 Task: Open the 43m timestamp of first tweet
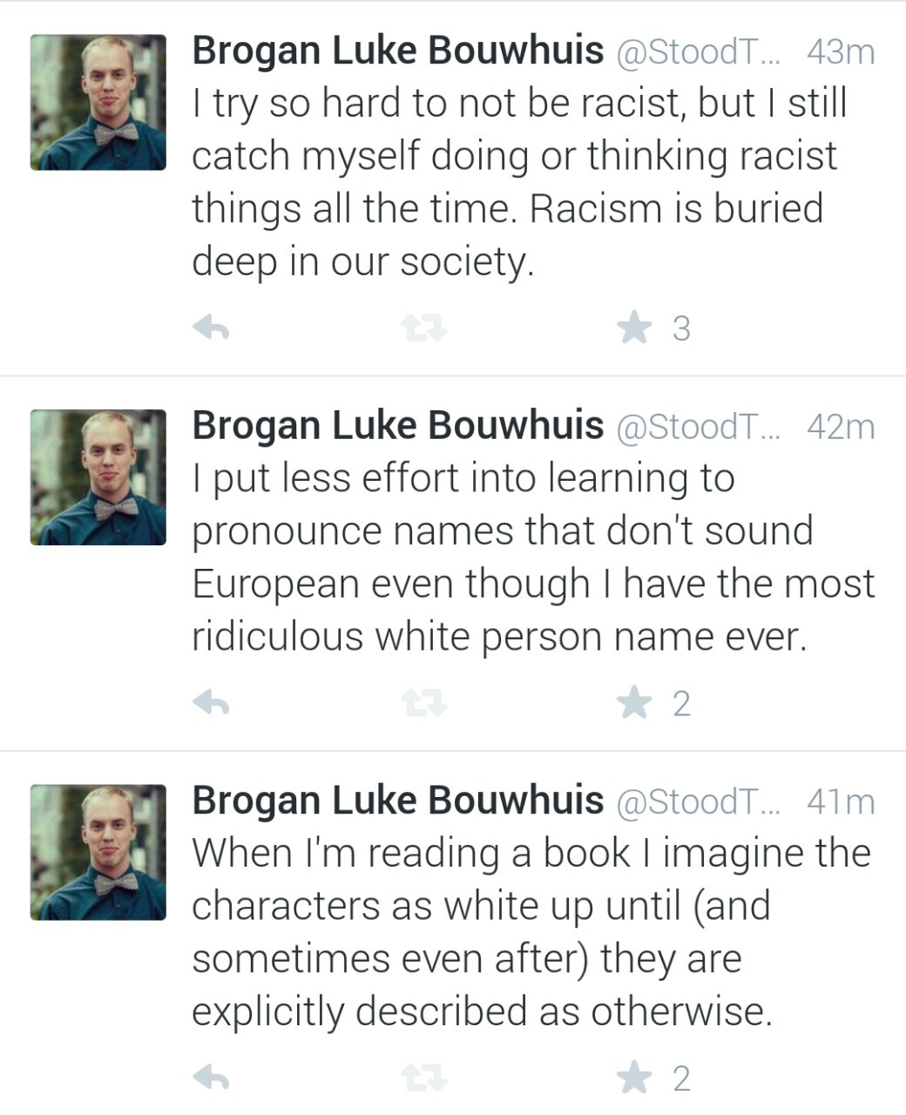click(841, 52)
